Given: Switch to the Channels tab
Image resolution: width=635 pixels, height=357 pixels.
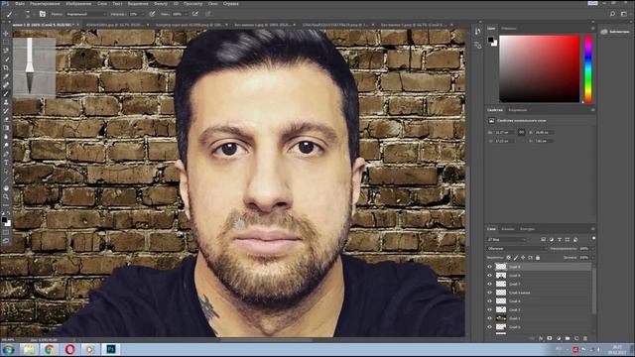Looking at the screenshot, I should [508, 229].
